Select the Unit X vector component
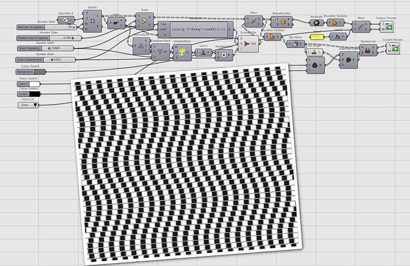Image resolution: width=410 pixels, height=266 pixels. [203, 52]
